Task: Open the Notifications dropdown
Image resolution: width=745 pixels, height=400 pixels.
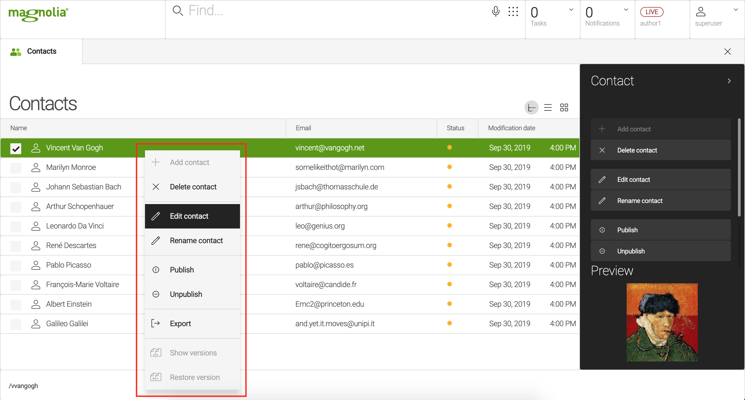Action: pos(626,10)
